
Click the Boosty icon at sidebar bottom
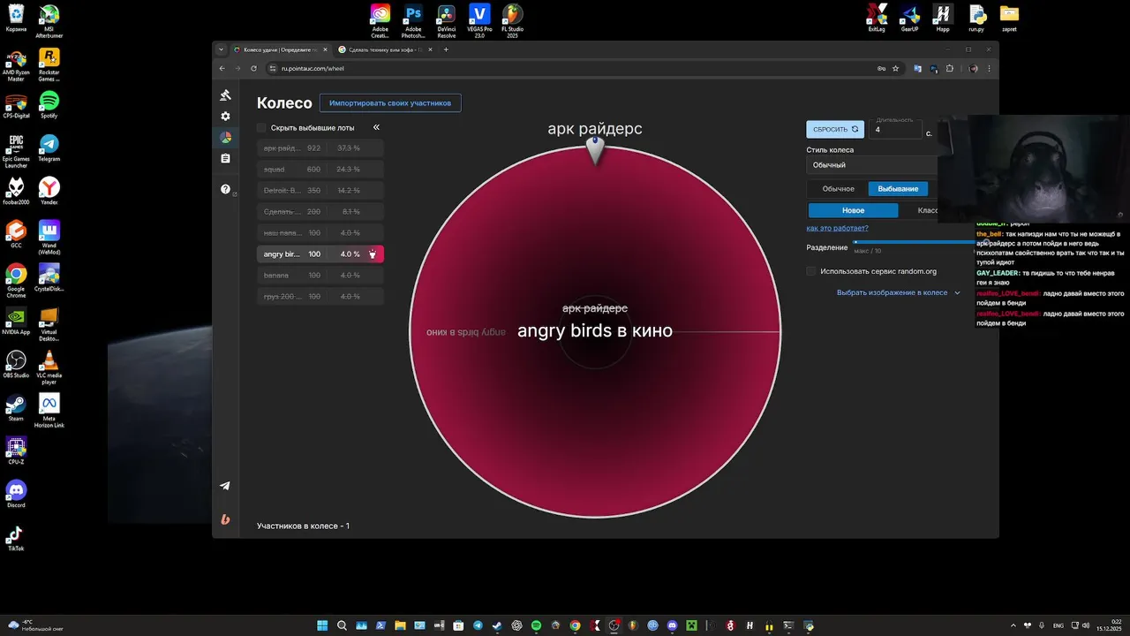tap(225, 519)
